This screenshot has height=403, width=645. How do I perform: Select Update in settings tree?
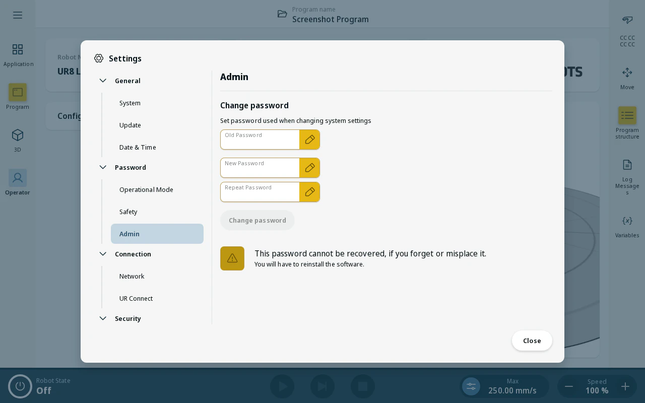pyautogui.click(x=157, y=125)
